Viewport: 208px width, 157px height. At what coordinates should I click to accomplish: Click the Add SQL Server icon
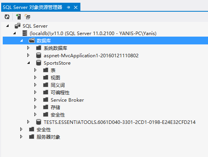pos(18,17)
